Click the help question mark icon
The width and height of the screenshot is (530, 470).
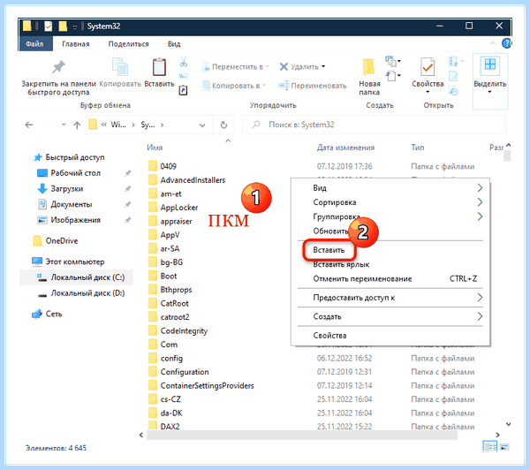[506, 43]
